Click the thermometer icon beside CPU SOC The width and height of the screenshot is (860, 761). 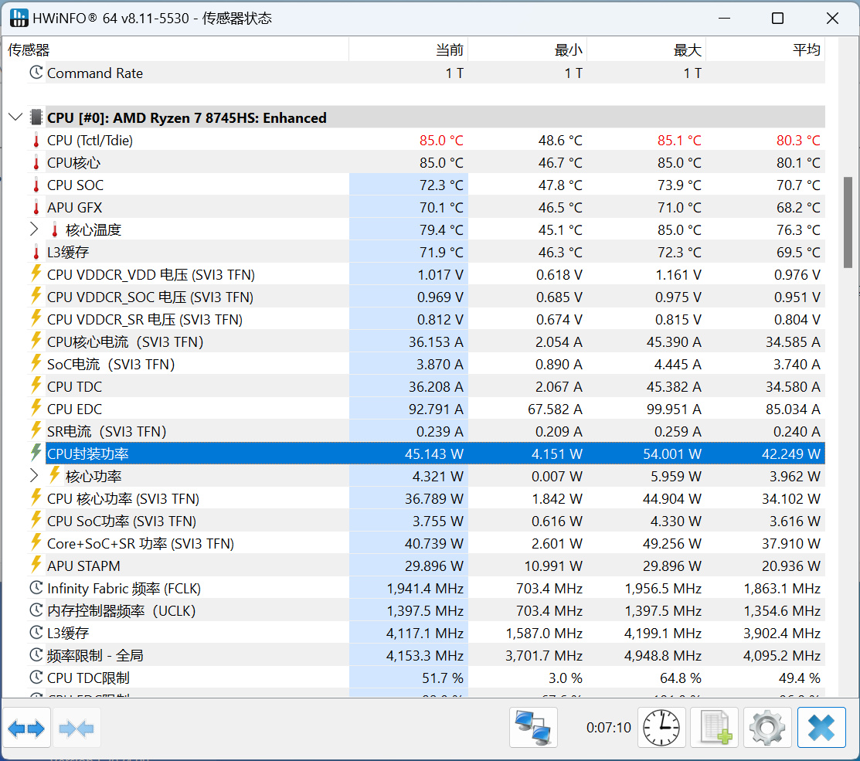[x=36, y=185]
